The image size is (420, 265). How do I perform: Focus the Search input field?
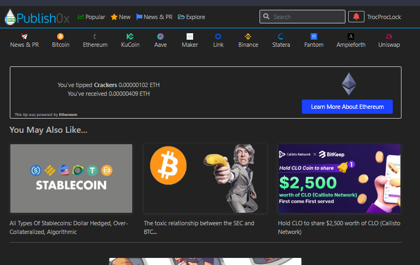(302, 17)
